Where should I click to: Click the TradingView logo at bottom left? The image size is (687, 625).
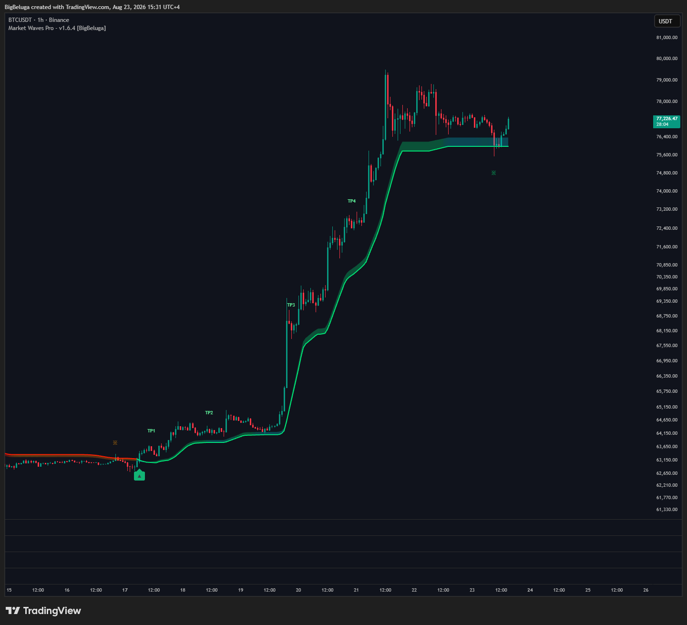pyautogui.click(x=43, y=611)
